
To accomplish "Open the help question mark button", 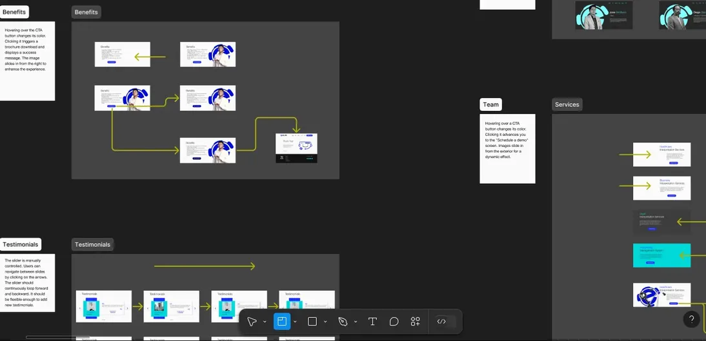I will pos(692,319).
